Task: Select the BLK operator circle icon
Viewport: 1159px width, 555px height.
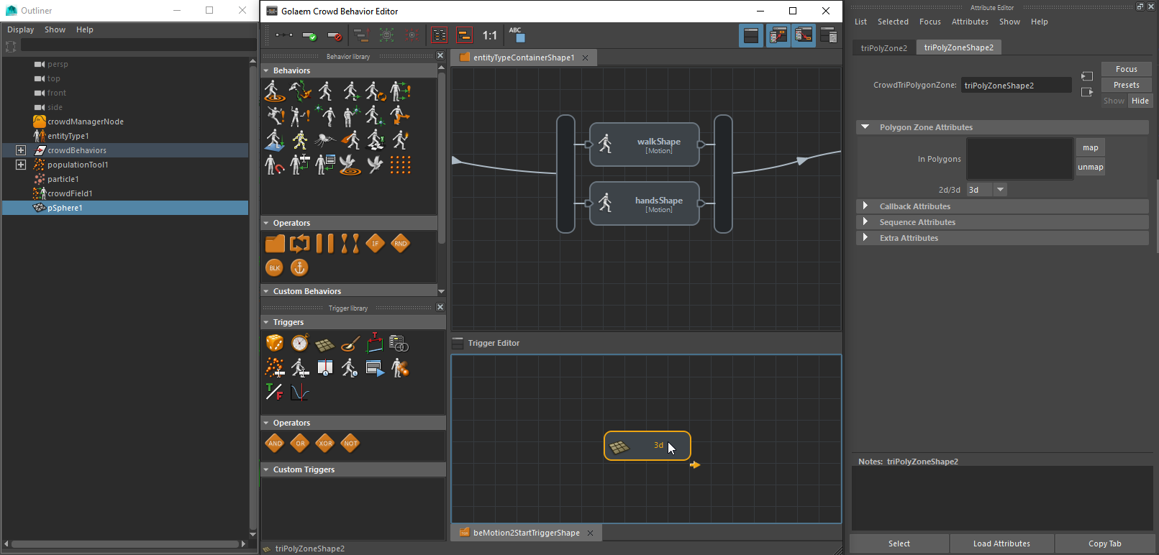Action: pos(274,267)
